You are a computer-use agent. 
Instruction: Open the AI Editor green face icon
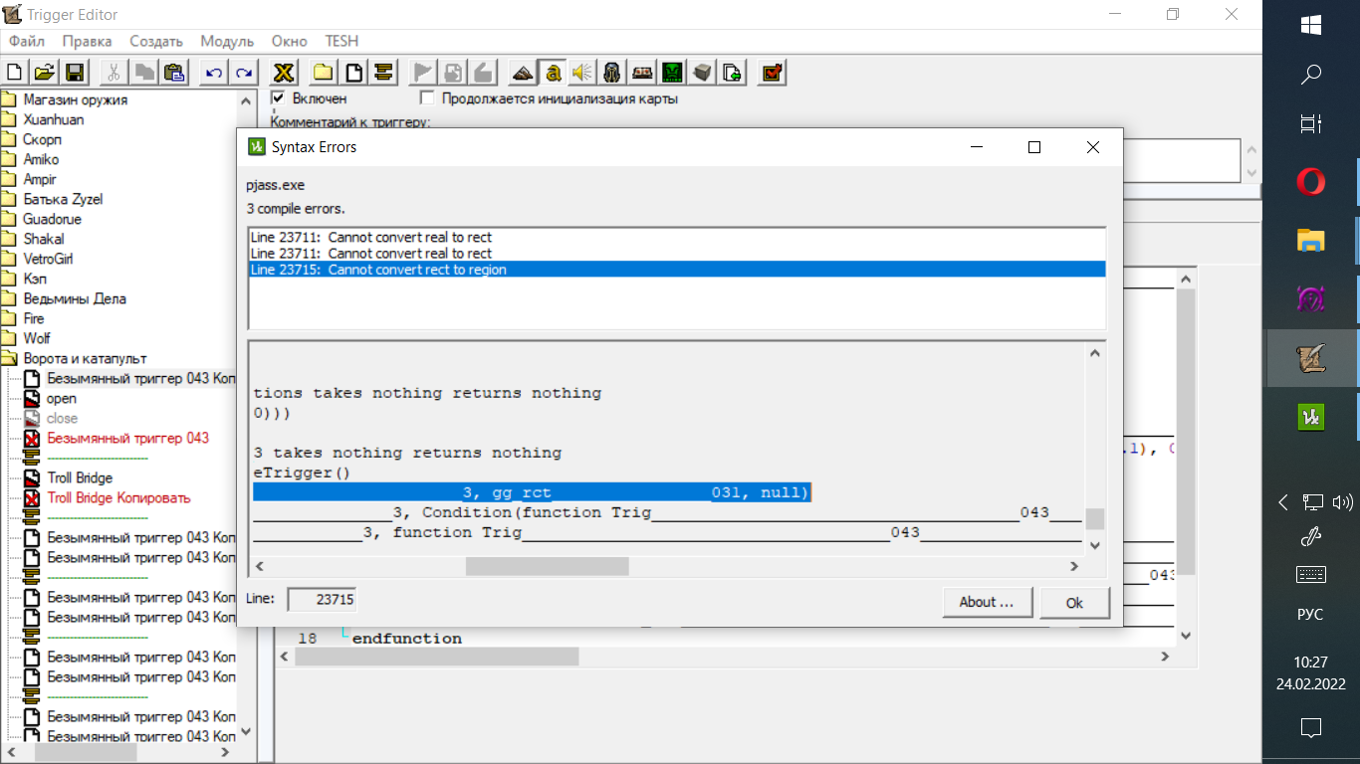(x=673, y=72)
